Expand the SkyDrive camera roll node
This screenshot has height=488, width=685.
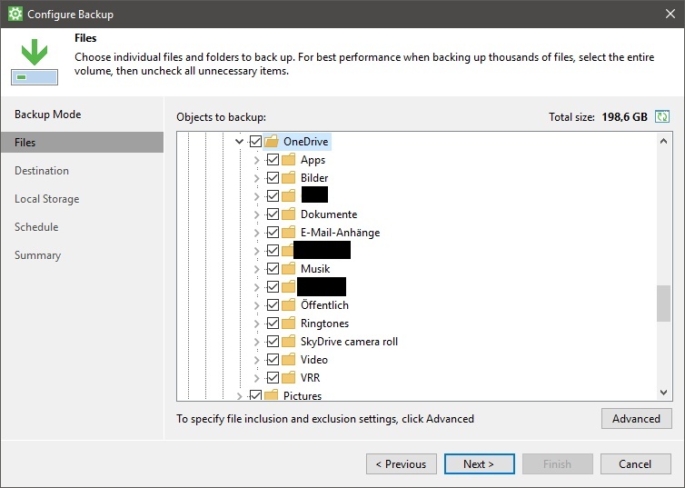tap(256, 342)
